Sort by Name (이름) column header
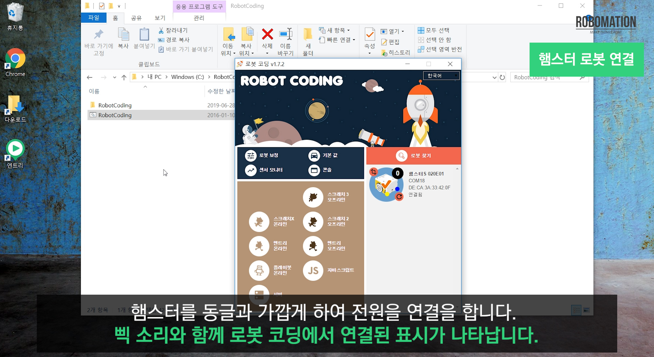Screen dimensions: 654x357 click(x=94, y=91)
